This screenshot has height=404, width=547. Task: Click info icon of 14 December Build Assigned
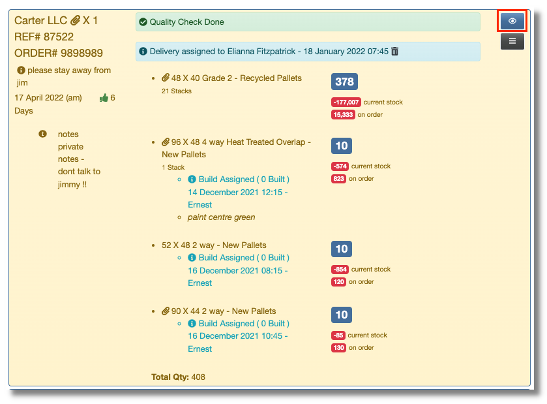point(192,179)
